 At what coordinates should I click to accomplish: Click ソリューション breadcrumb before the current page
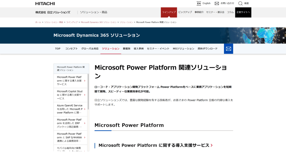click(126, 22)
